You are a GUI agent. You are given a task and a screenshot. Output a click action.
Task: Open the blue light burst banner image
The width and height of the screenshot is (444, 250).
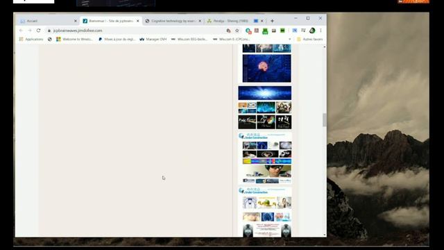tap(264, 93)
